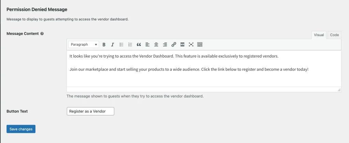
Task: Click inside the message content text area
Action: [x=204, y=68]
